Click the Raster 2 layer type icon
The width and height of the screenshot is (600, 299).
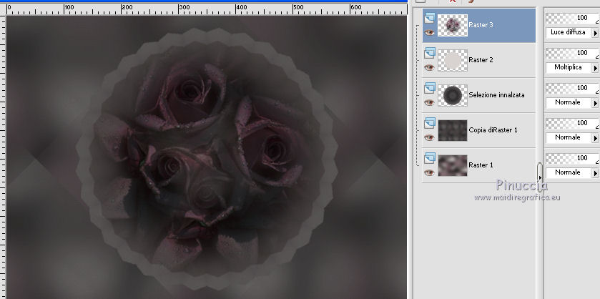tap(429, 54)
